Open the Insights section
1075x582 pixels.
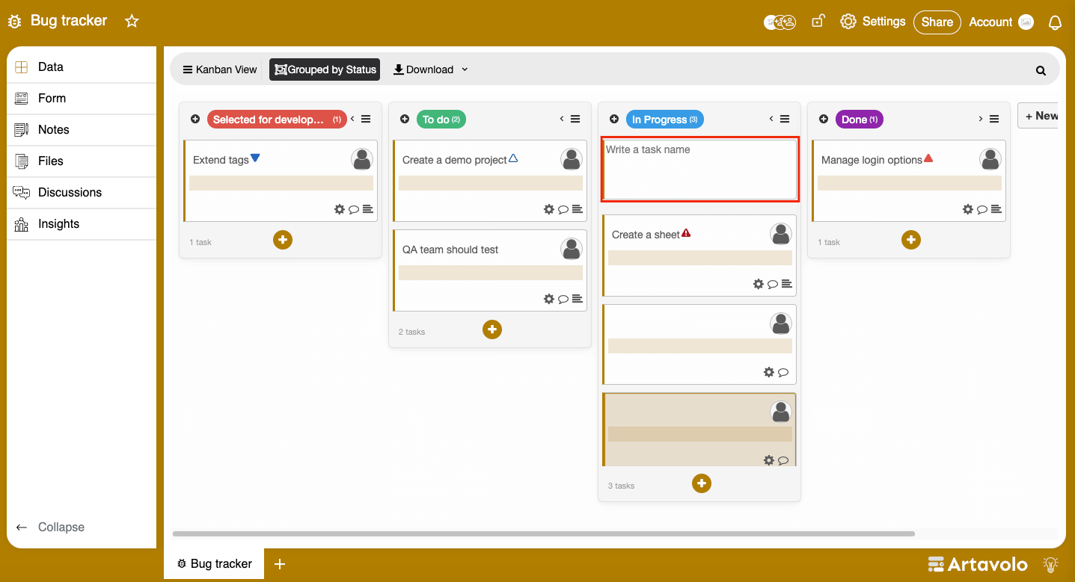click(58, 223)
